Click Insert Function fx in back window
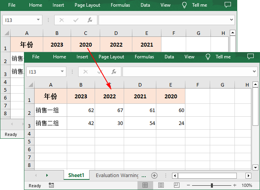Screen dimensions: 260x190 (x=90, y=20)
